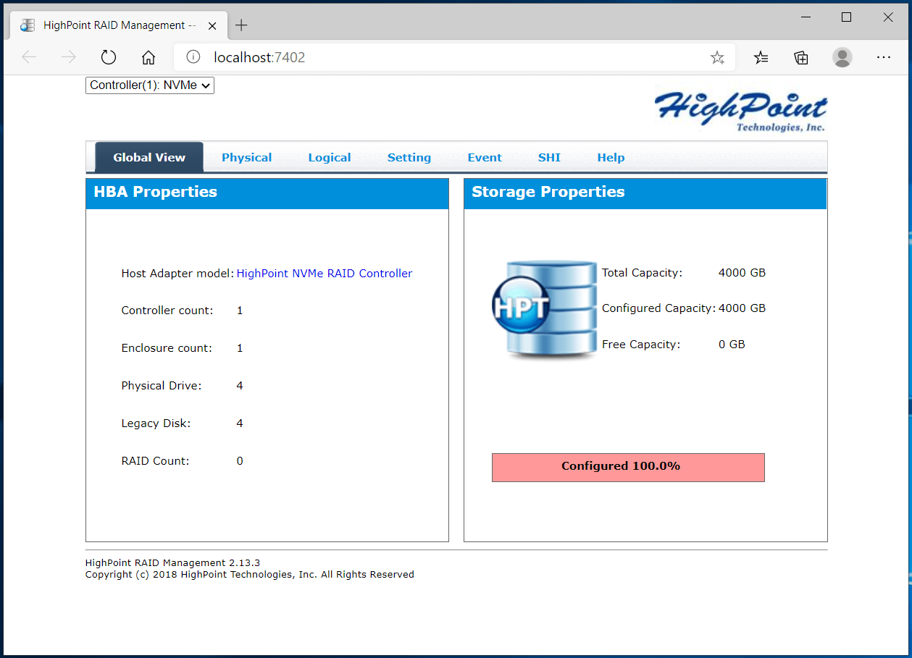Image resolution: width=912 pixels, height=658 pixels.
Task: Minimize the browser window
Action: (805, 17)
